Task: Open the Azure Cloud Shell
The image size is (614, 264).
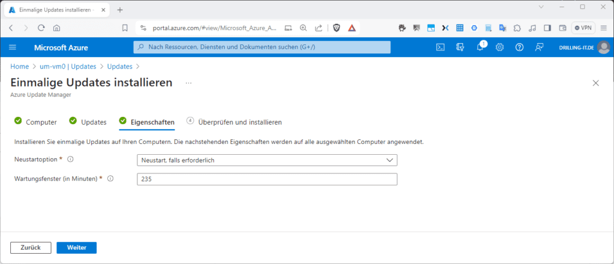Action: [x=441, y=47]
